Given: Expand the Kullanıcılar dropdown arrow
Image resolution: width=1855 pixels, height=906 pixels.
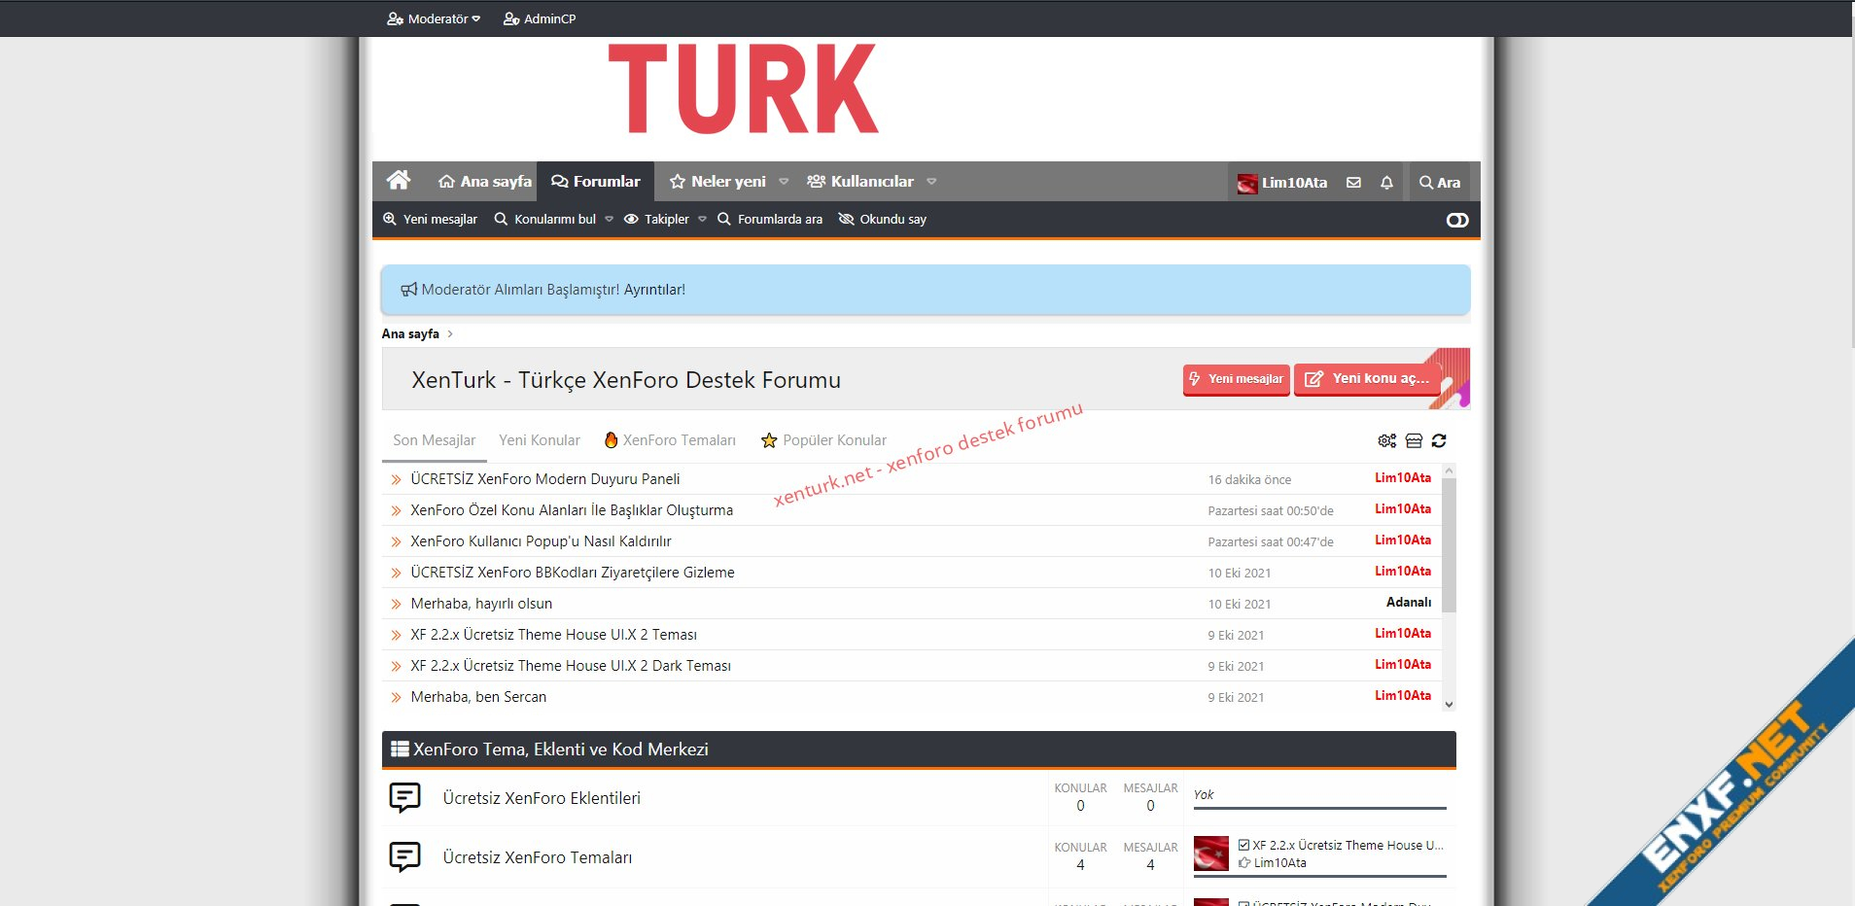Looking at the screenshot, I should (x=931, y=182).
